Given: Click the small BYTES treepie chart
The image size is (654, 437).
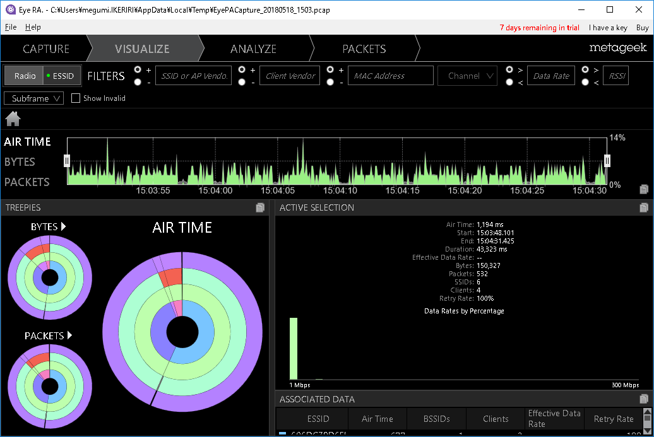Looking at the screenshot, I should [50, 277].
